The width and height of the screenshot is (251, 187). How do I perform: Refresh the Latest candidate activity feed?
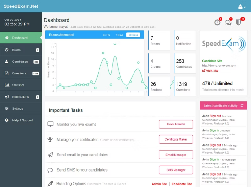point(243,105)
